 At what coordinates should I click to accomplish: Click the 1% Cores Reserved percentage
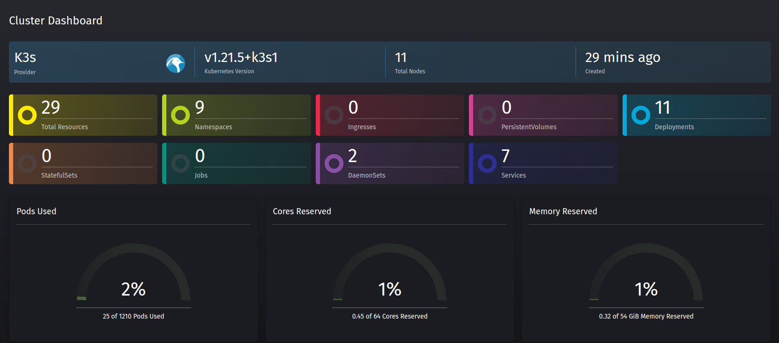click(x=389, y=289)
